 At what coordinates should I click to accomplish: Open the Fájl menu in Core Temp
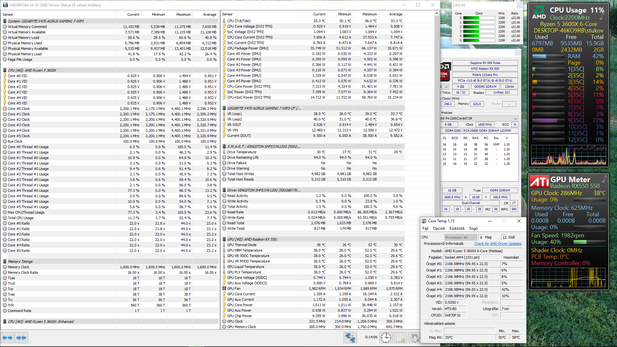(425, 228)
